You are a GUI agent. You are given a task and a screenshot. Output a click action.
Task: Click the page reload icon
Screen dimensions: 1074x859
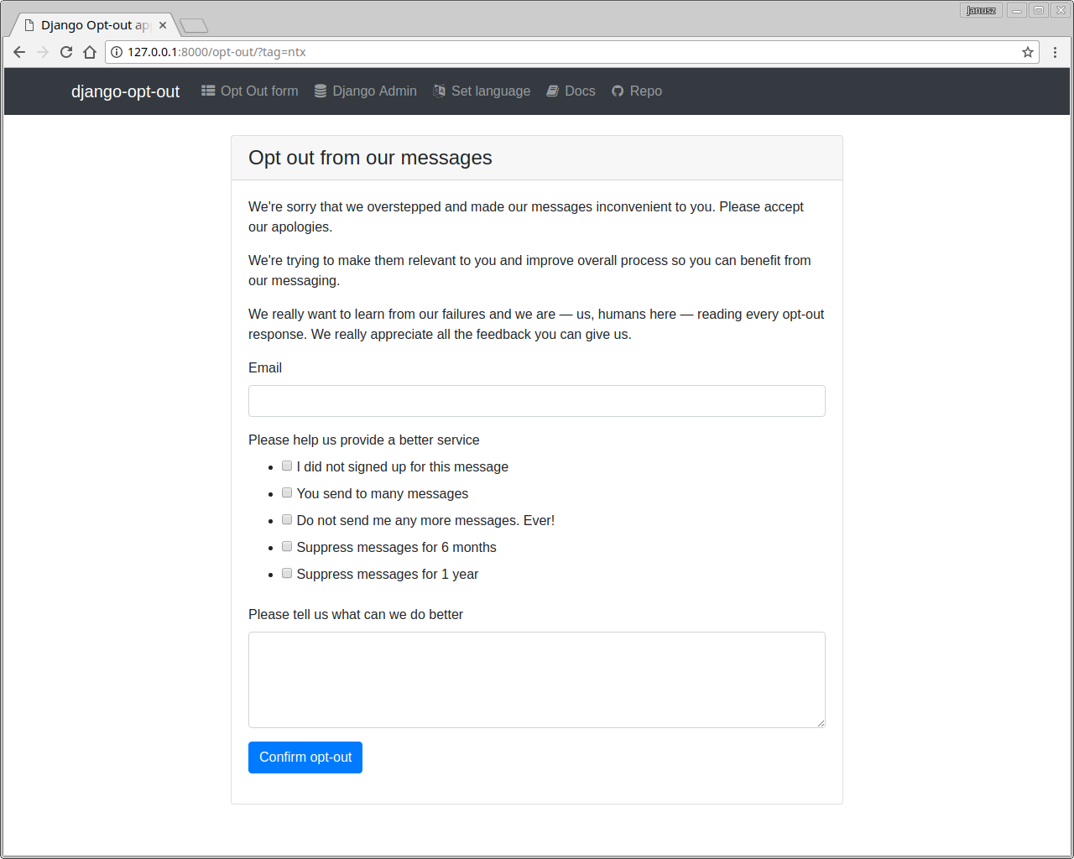pos(66,51)
